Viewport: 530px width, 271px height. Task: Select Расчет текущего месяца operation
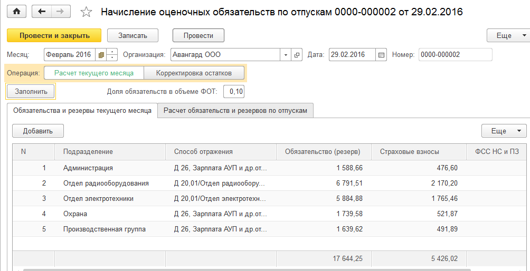[x=94, y=73]
